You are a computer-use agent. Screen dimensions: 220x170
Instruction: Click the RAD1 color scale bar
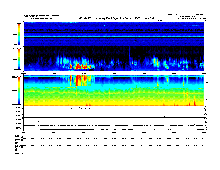point(19,59)
